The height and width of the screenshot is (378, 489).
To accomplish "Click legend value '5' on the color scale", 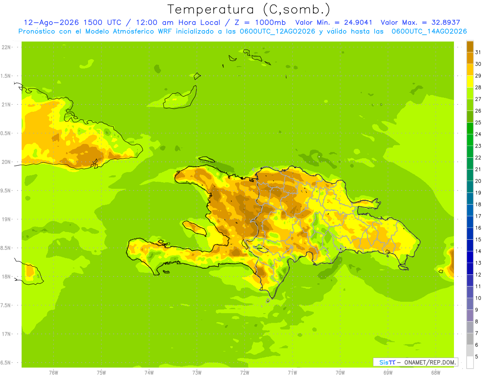I will tap(477, 357).
